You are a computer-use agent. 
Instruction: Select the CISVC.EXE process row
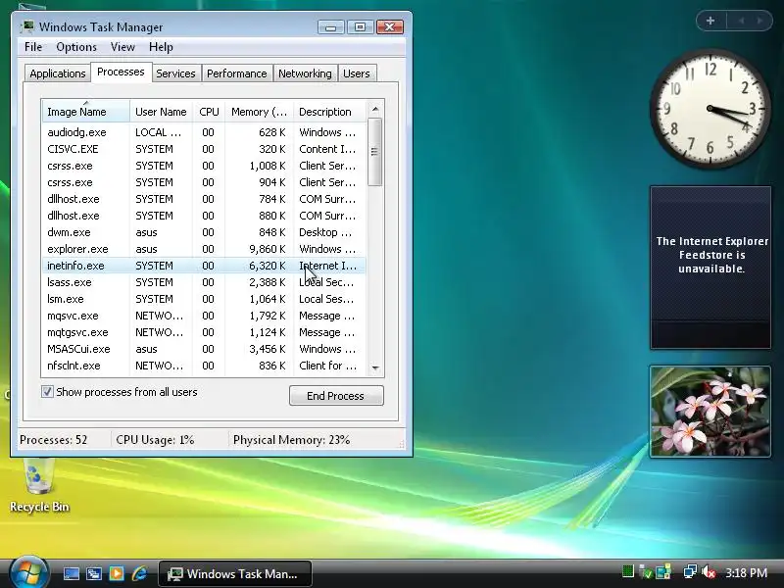tap(204, 149)
